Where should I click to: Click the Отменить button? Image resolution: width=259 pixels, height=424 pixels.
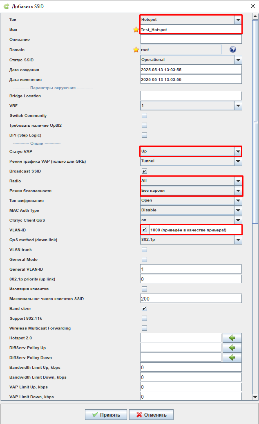tap(151, 415)
